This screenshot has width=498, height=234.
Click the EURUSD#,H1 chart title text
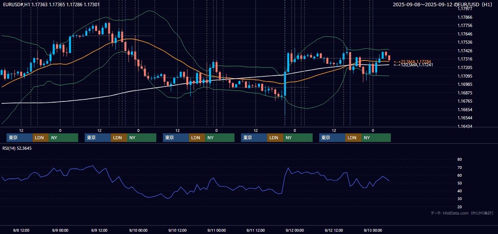(x=50, y=5)
